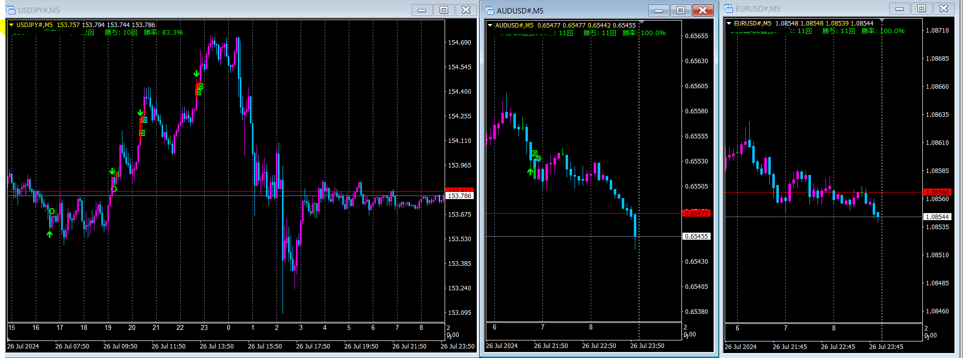Image resolution: width=963 pixels, height=358 pixels.
Task: Click hour label 7 in AUDUSD indicator subwindow
Action: tap(542, 327)
